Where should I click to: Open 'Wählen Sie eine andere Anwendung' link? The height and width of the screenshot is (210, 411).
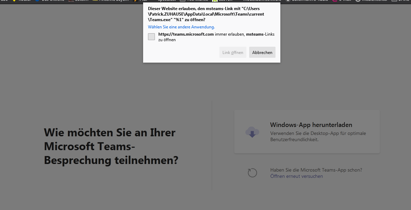click(x=181, y=27)
